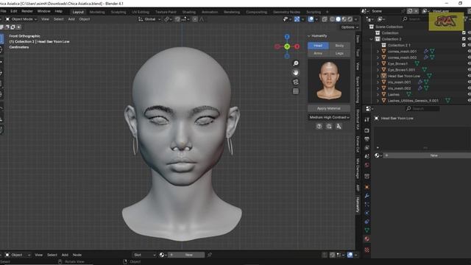The image size is (471, 265).
Task: Toggle viewport overlays button
Action: coord(311,19)
